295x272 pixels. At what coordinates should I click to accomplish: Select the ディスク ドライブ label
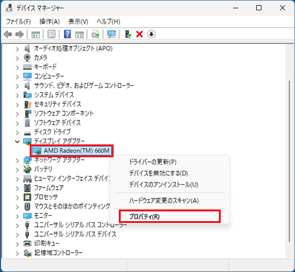(x=52, y=132)
